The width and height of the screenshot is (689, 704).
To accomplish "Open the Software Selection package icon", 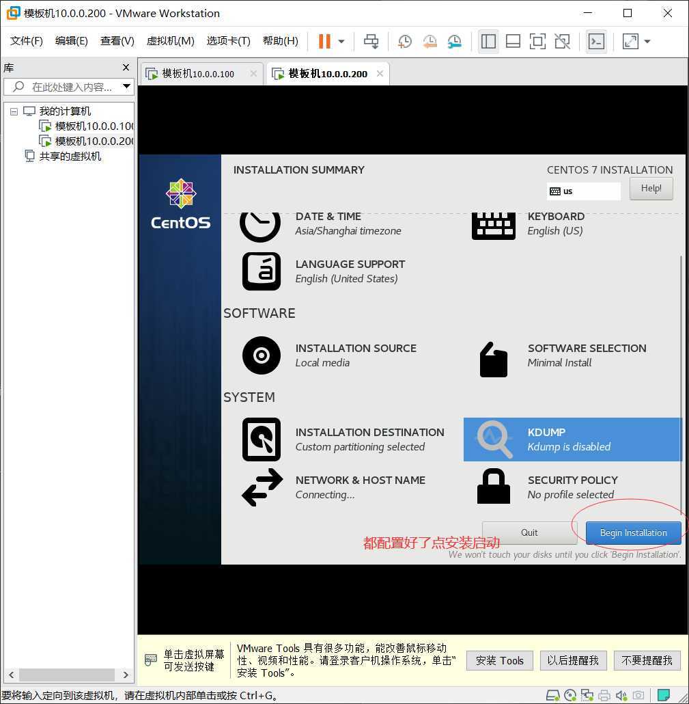I will pyautogui.click(x=494, y=360).
